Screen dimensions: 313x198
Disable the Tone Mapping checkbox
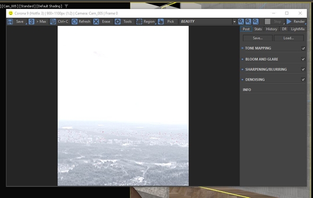pyautogui.click(x=303, y=48)
